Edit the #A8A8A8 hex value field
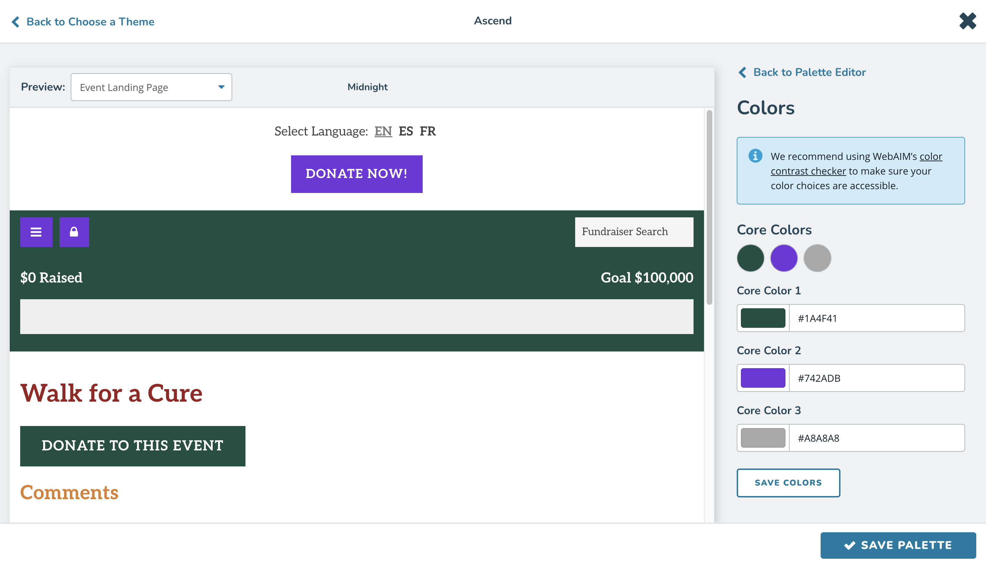This screenshot has width=986, height=565. coord(877,438)
